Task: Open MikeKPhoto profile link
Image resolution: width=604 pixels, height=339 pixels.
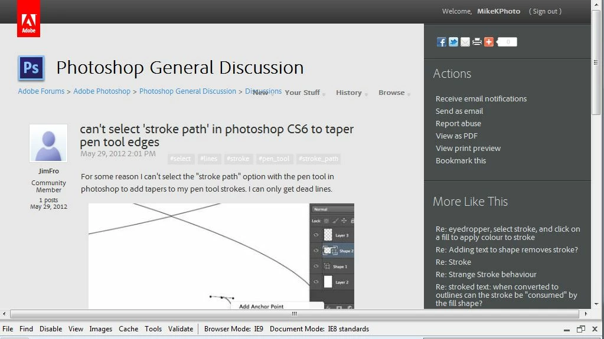Action: click(499, 11)
